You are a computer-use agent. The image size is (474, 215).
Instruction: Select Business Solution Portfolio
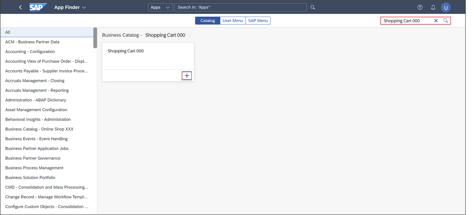click(x=47, y=177)
